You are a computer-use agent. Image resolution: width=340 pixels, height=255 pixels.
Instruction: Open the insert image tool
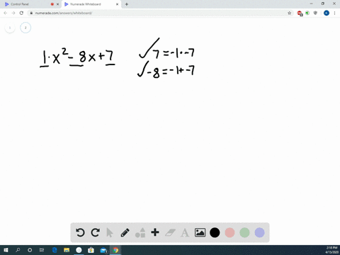pyautogui.click(x=200, y=232)
